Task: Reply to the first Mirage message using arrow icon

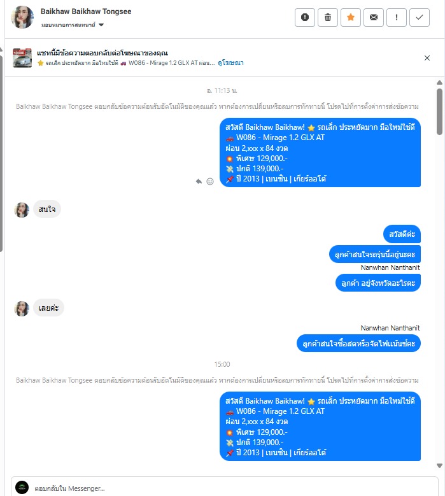Action: [x=199, y=181]
